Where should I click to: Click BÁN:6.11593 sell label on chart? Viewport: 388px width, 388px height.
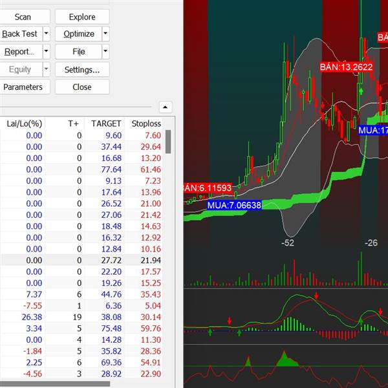pyautogui.click(x=208, y=188)
